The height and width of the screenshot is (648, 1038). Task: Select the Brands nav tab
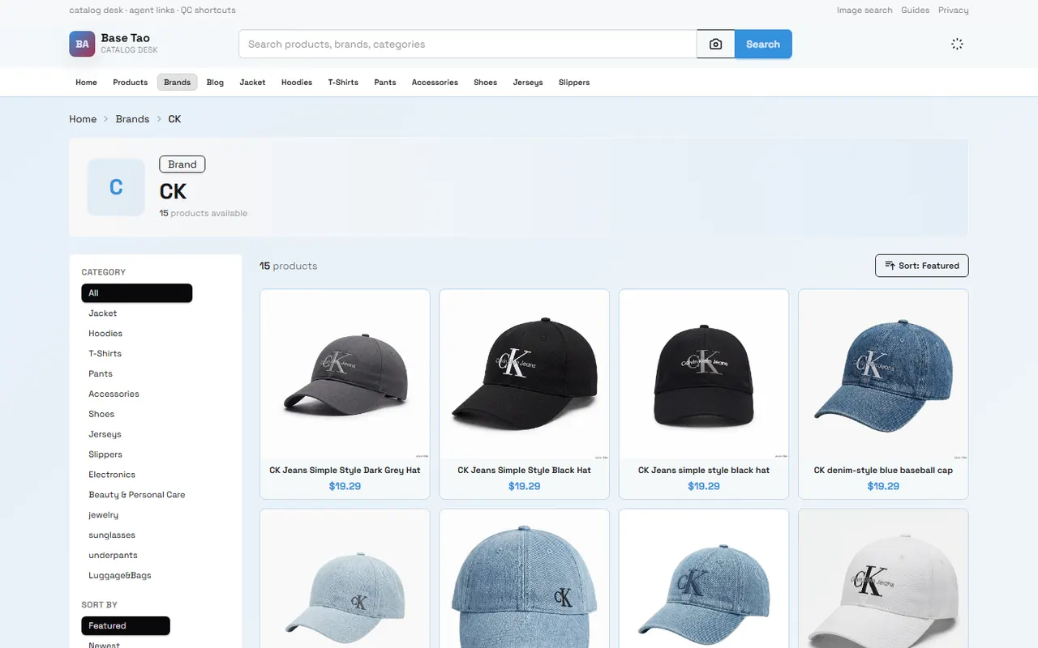tap(177, 83)
